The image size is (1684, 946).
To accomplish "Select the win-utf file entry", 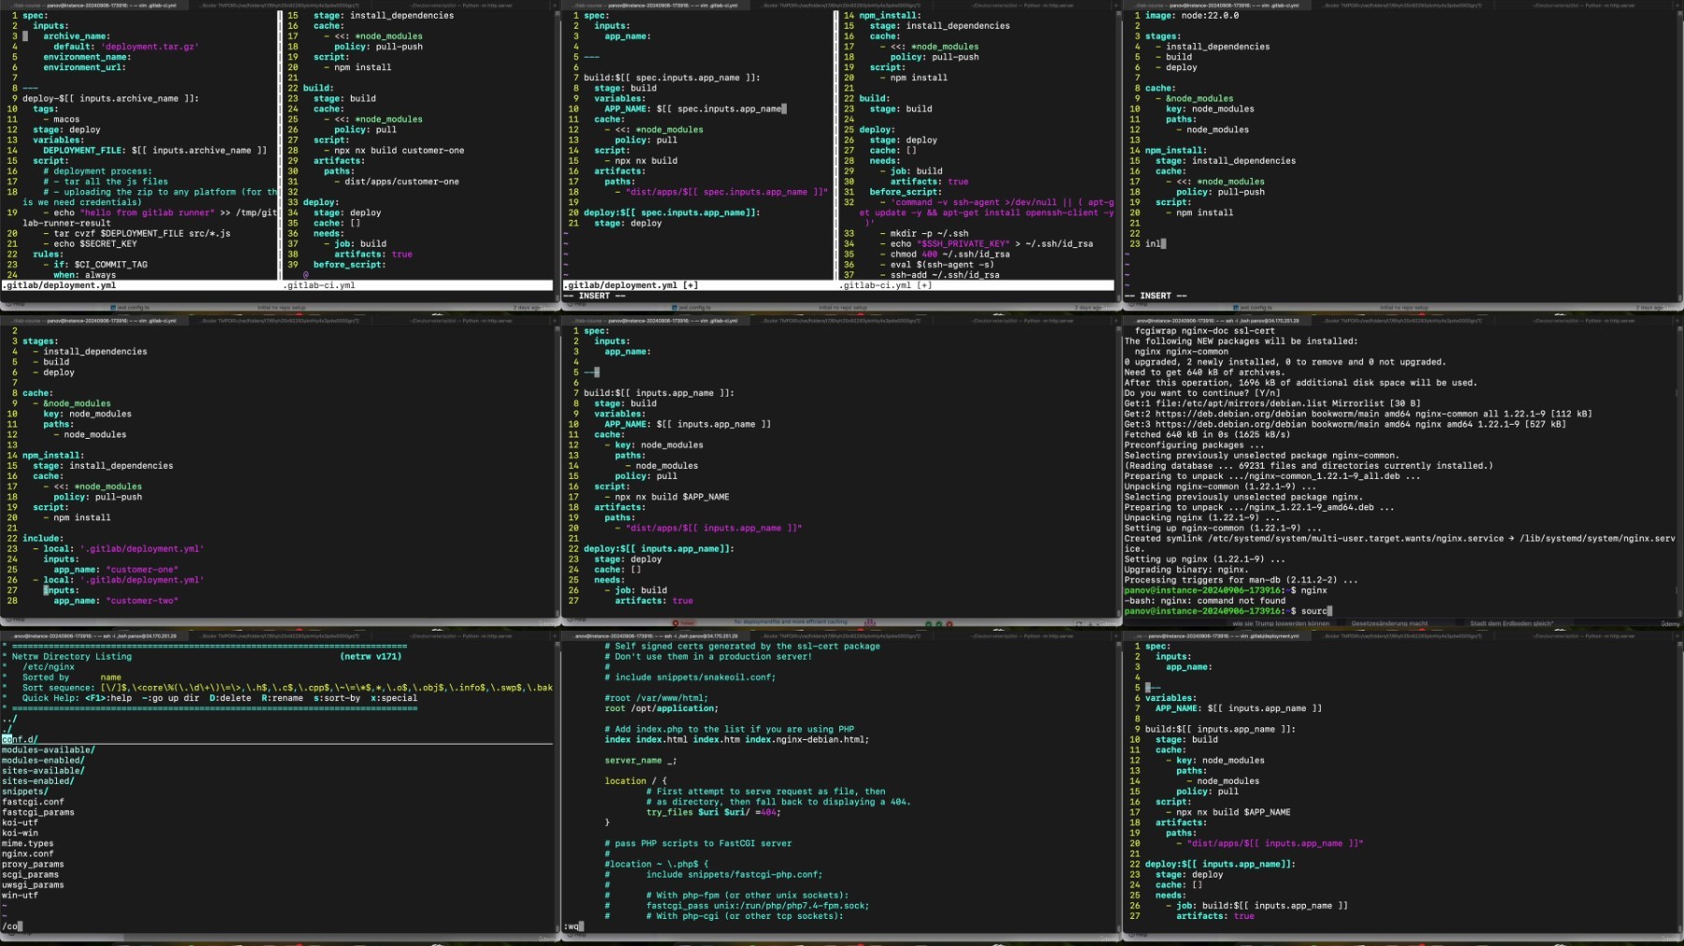I will click(x=20, y=895).
